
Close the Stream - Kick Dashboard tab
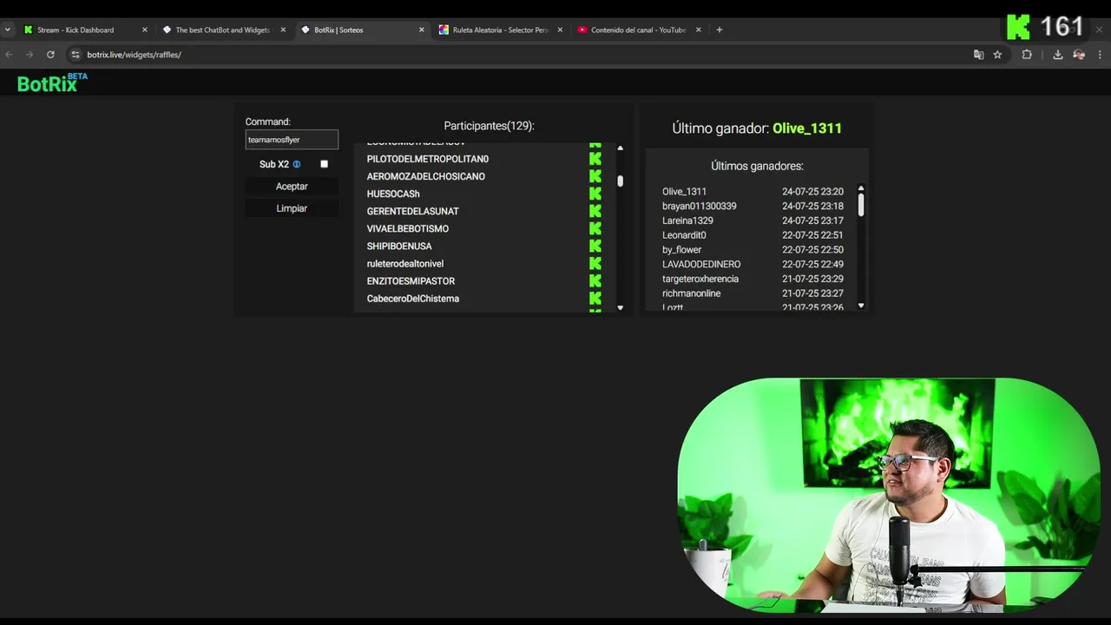coord(145,30)
